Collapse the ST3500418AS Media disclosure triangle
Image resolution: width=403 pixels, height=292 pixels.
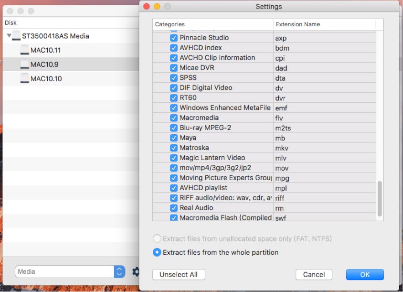click(x=9, y=35)
